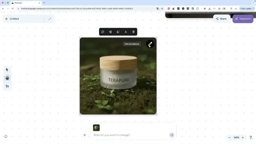Select the Terapure jar image on canvas
Screen dimensions: 256x144
118,76
